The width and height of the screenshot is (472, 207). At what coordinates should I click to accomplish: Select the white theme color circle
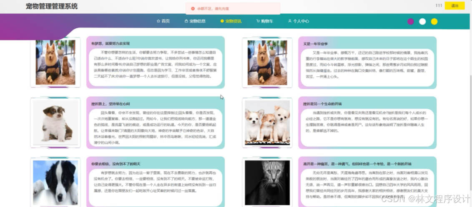tap(422, 22)
